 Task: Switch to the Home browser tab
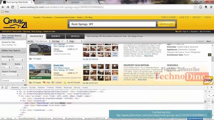pyautogui.click(x=50, y=2)
